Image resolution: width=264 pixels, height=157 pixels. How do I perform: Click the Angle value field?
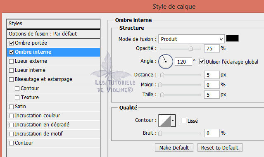(x=183, y=62)
